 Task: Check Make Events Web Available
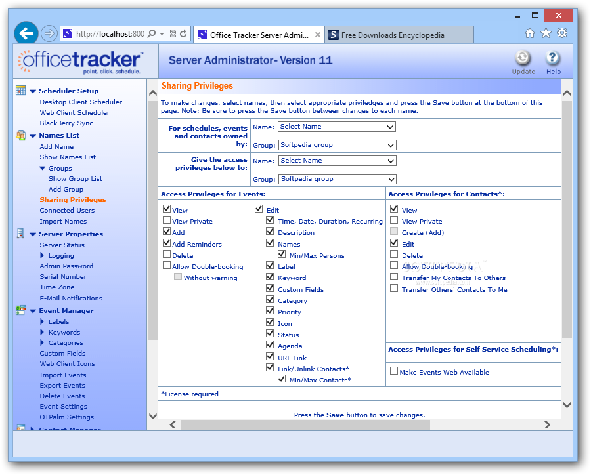click(394, 371)
